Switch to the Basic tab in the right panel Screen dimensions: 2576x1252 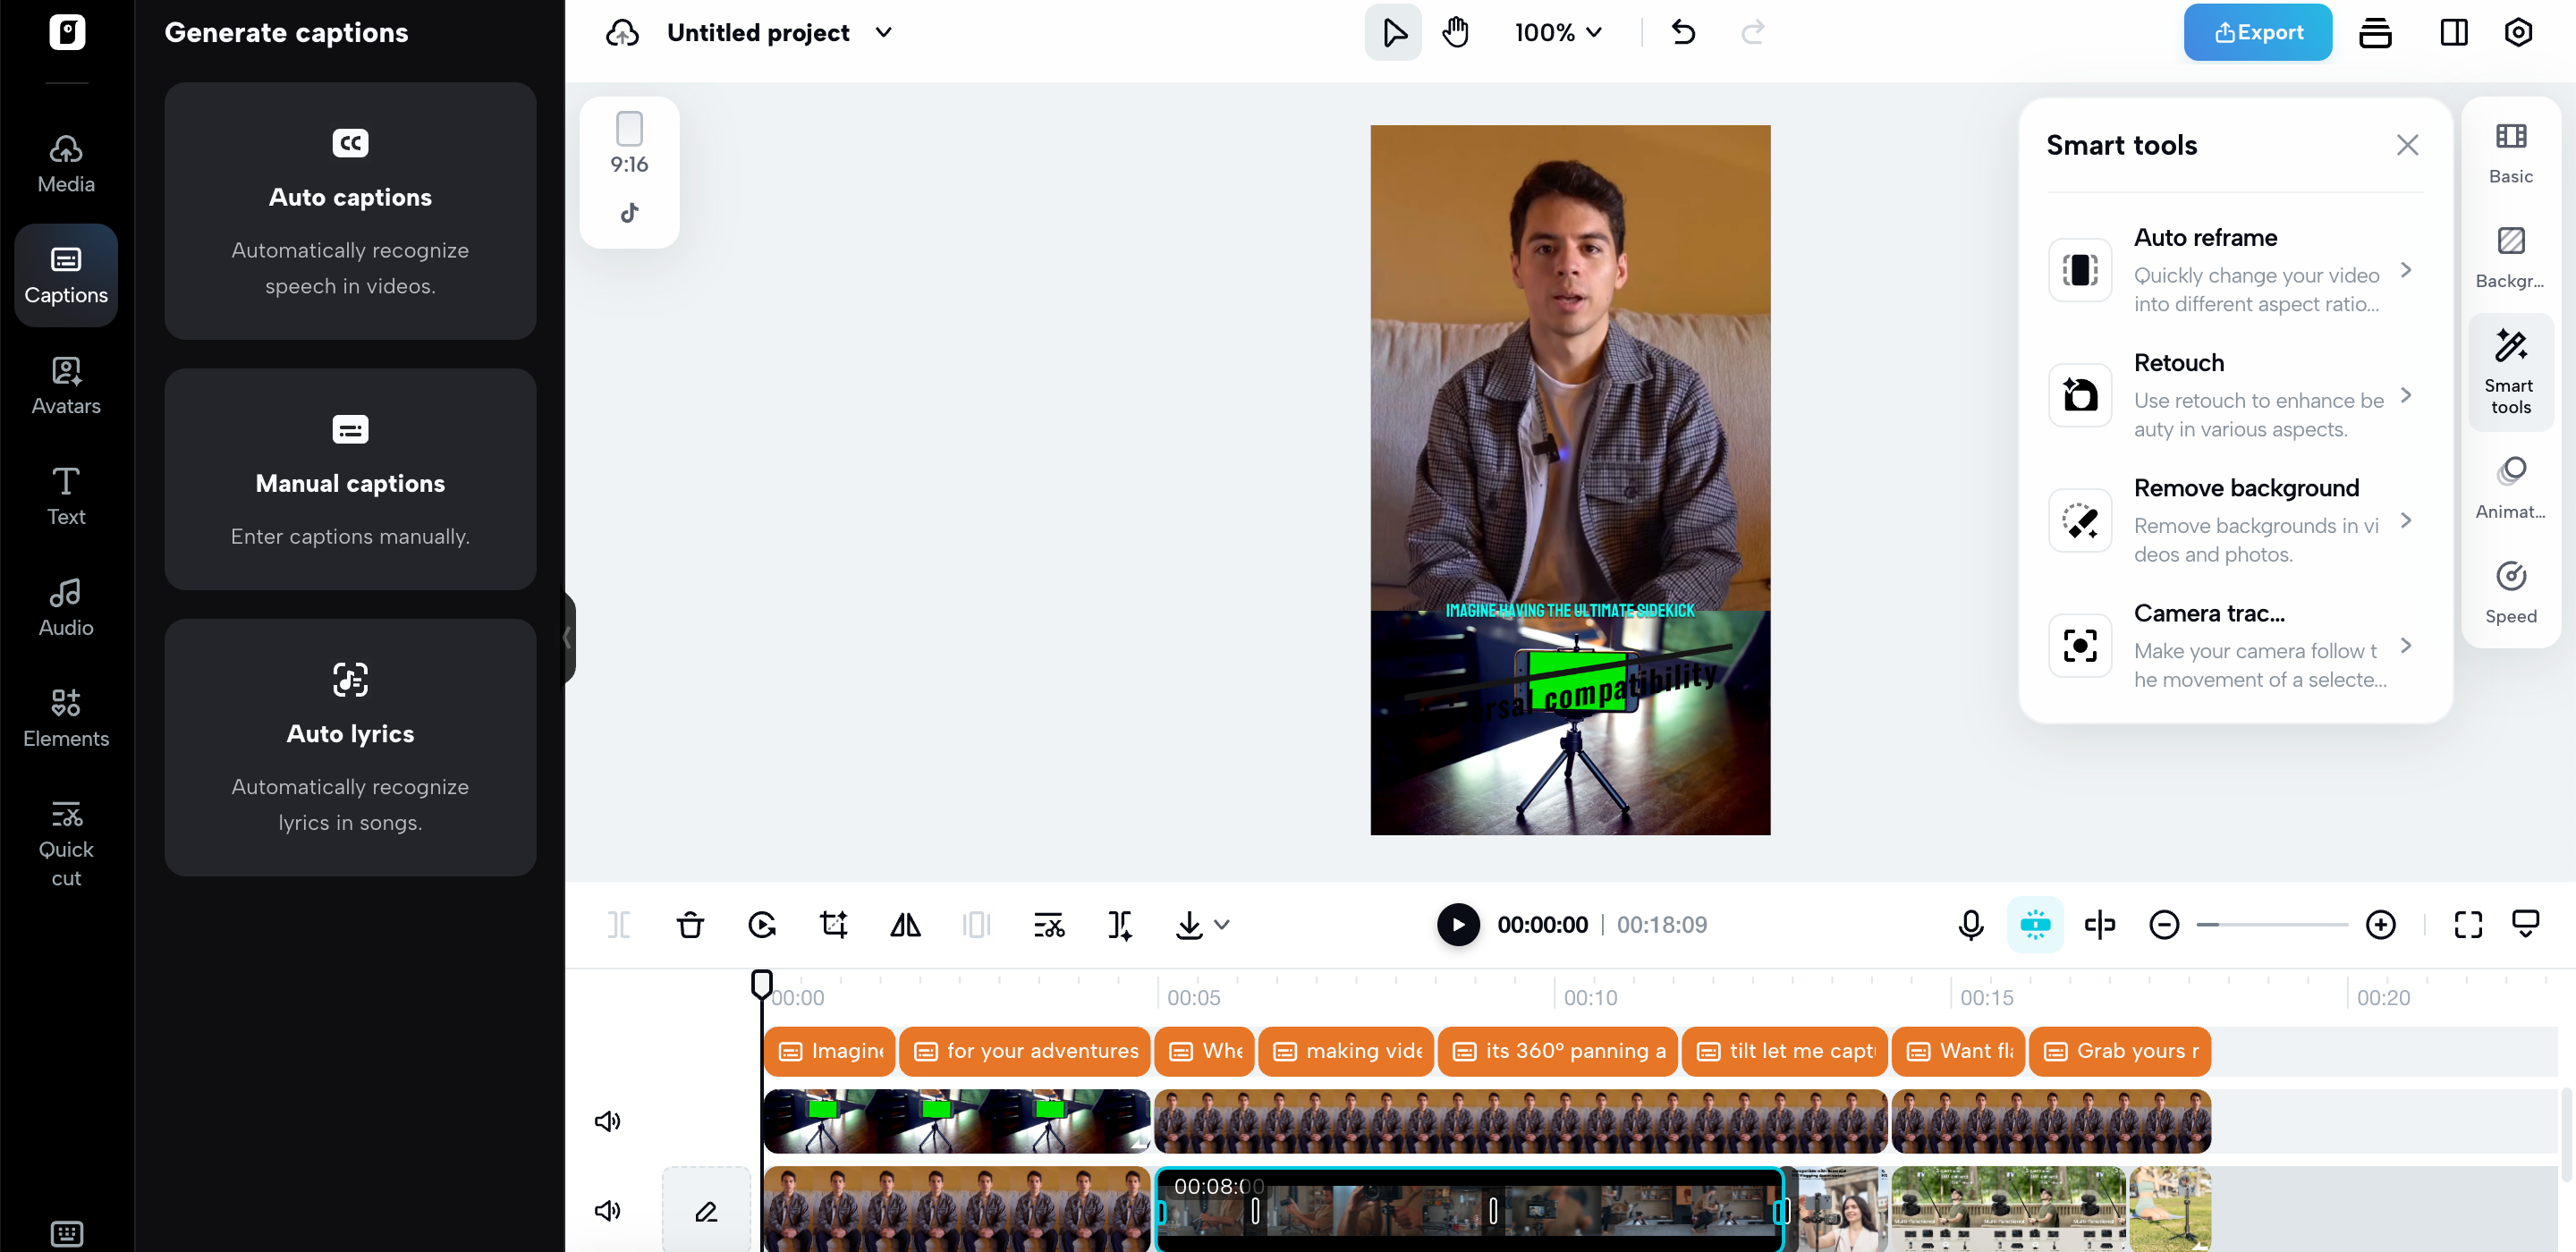(x=2510, y=152)
